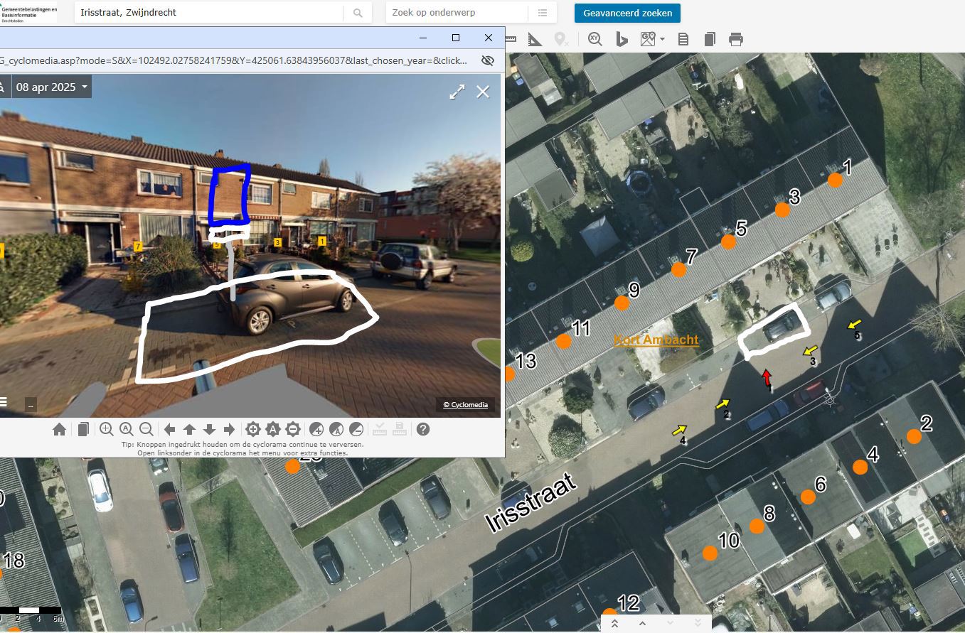Image resolution: width=965 pixels, height=633 pixels.
Task: Expand the Google maps dropdown arrow
Action: 662,40
